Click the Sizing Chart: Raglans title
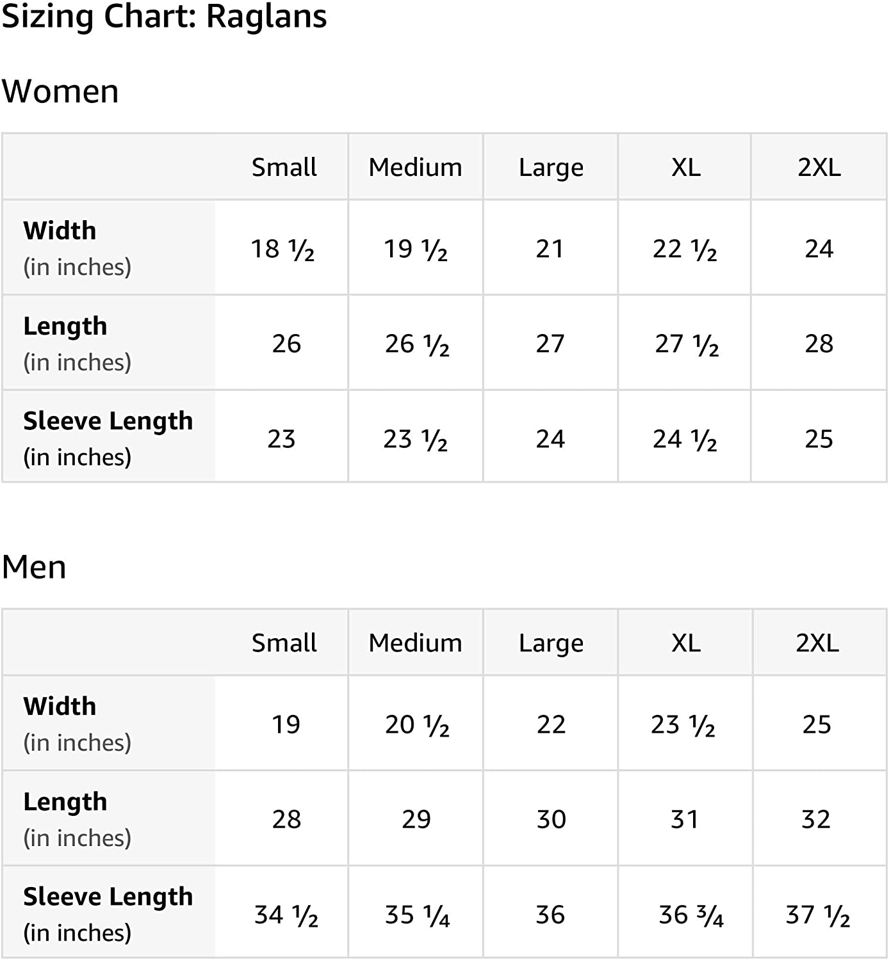This screenshot has height=960, width=891. click(x=164, y=17)
